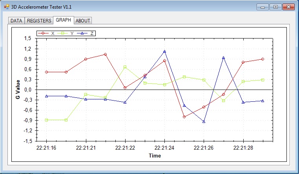
Task: Click the first green Y square at 22:21:16
Action: (x=47, y=120)
